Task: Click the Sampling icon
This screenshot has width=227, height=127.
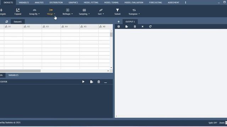Action: click(84, 10)
